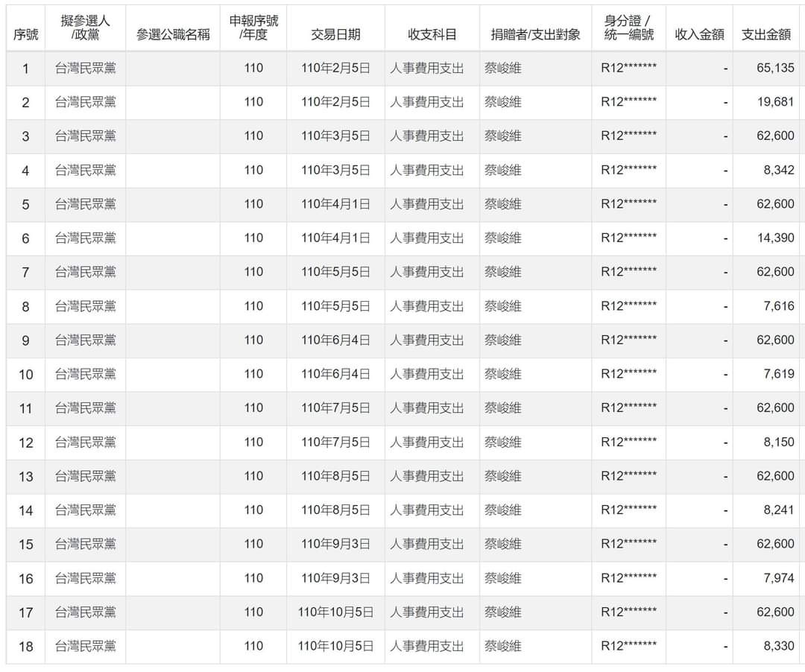Click year 110 in row 3
This screenshot has height=672, width=805.
coord(253,136)
